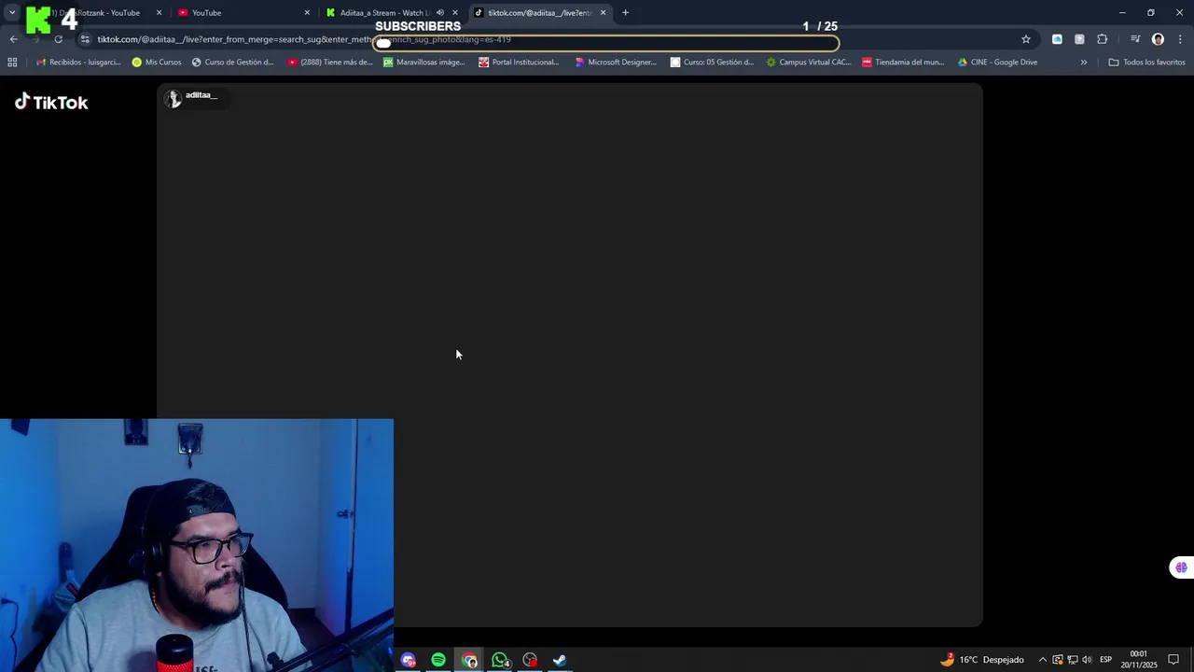
Task: Open the tab search dropdown
Action: pyautogui.click(x=12, y=12)
